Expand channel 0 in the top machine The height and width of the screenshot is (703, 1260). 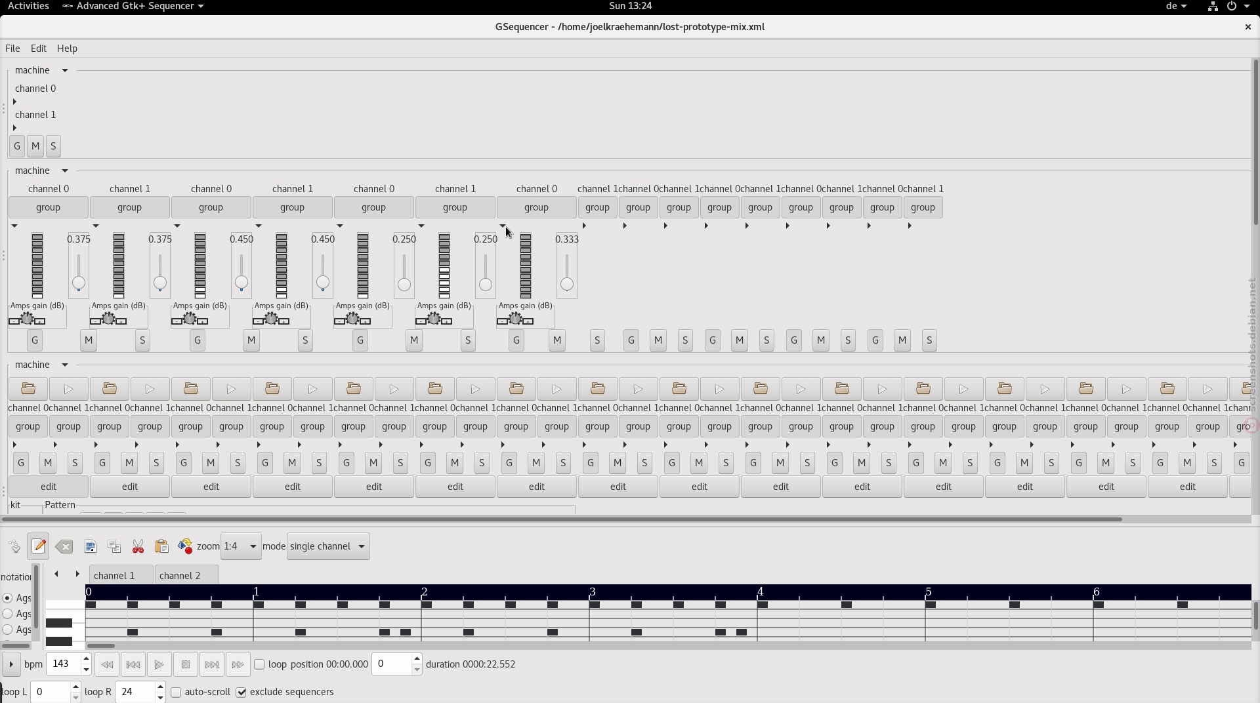click(14, 102)
